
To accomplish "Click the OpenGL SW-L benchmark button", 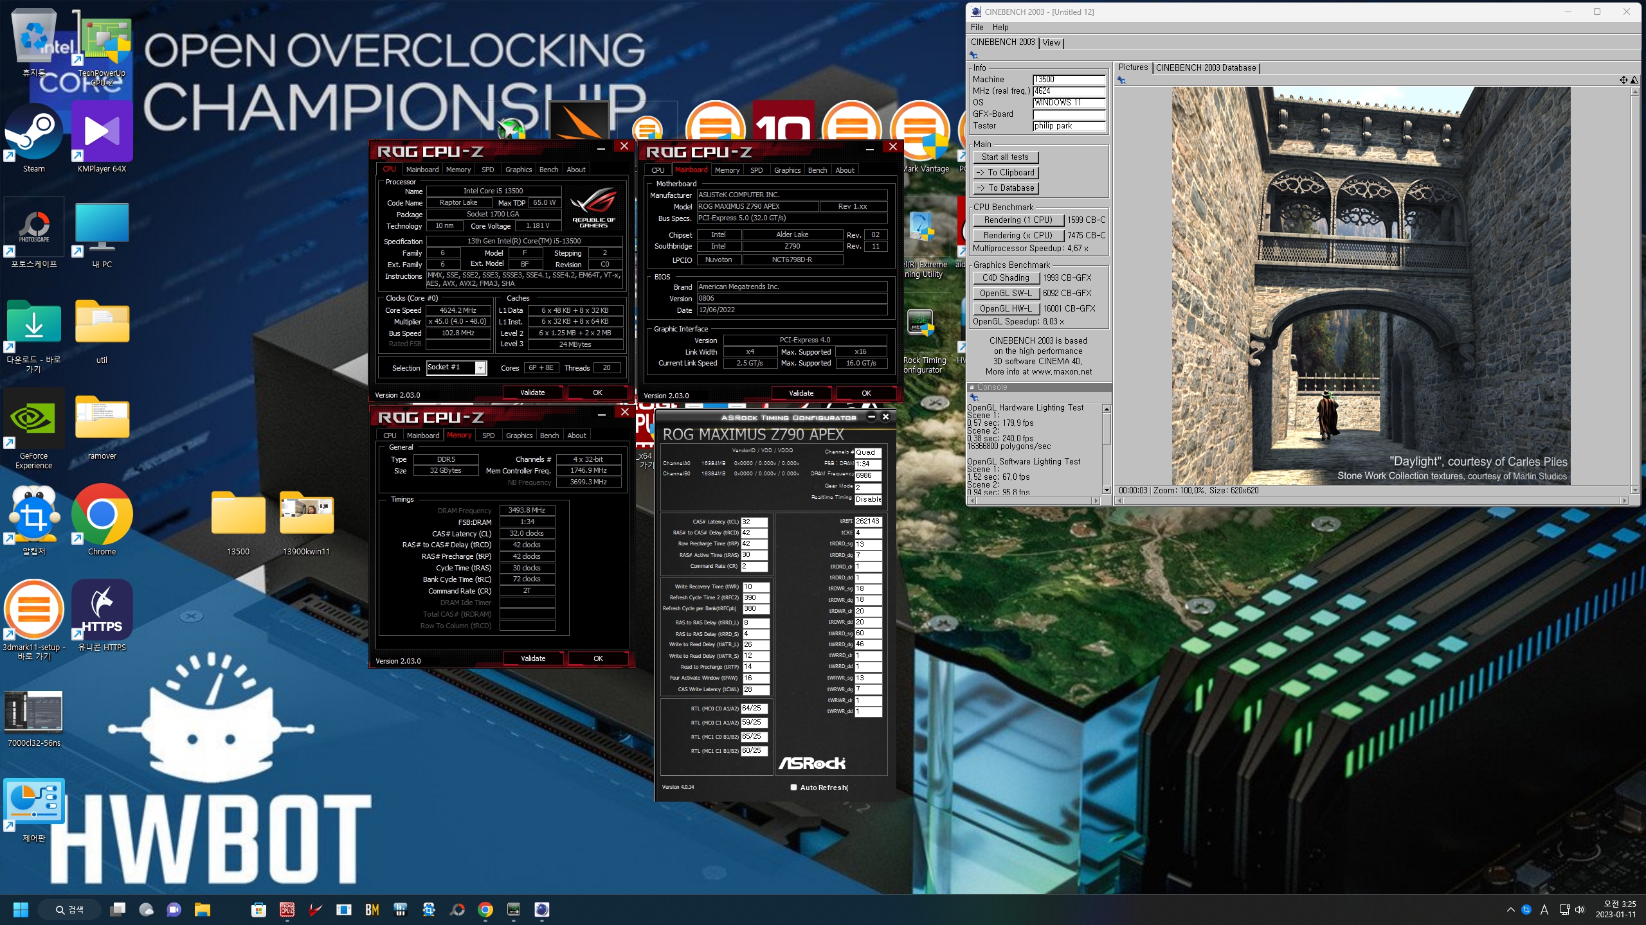I will [x=1006, y=293].
